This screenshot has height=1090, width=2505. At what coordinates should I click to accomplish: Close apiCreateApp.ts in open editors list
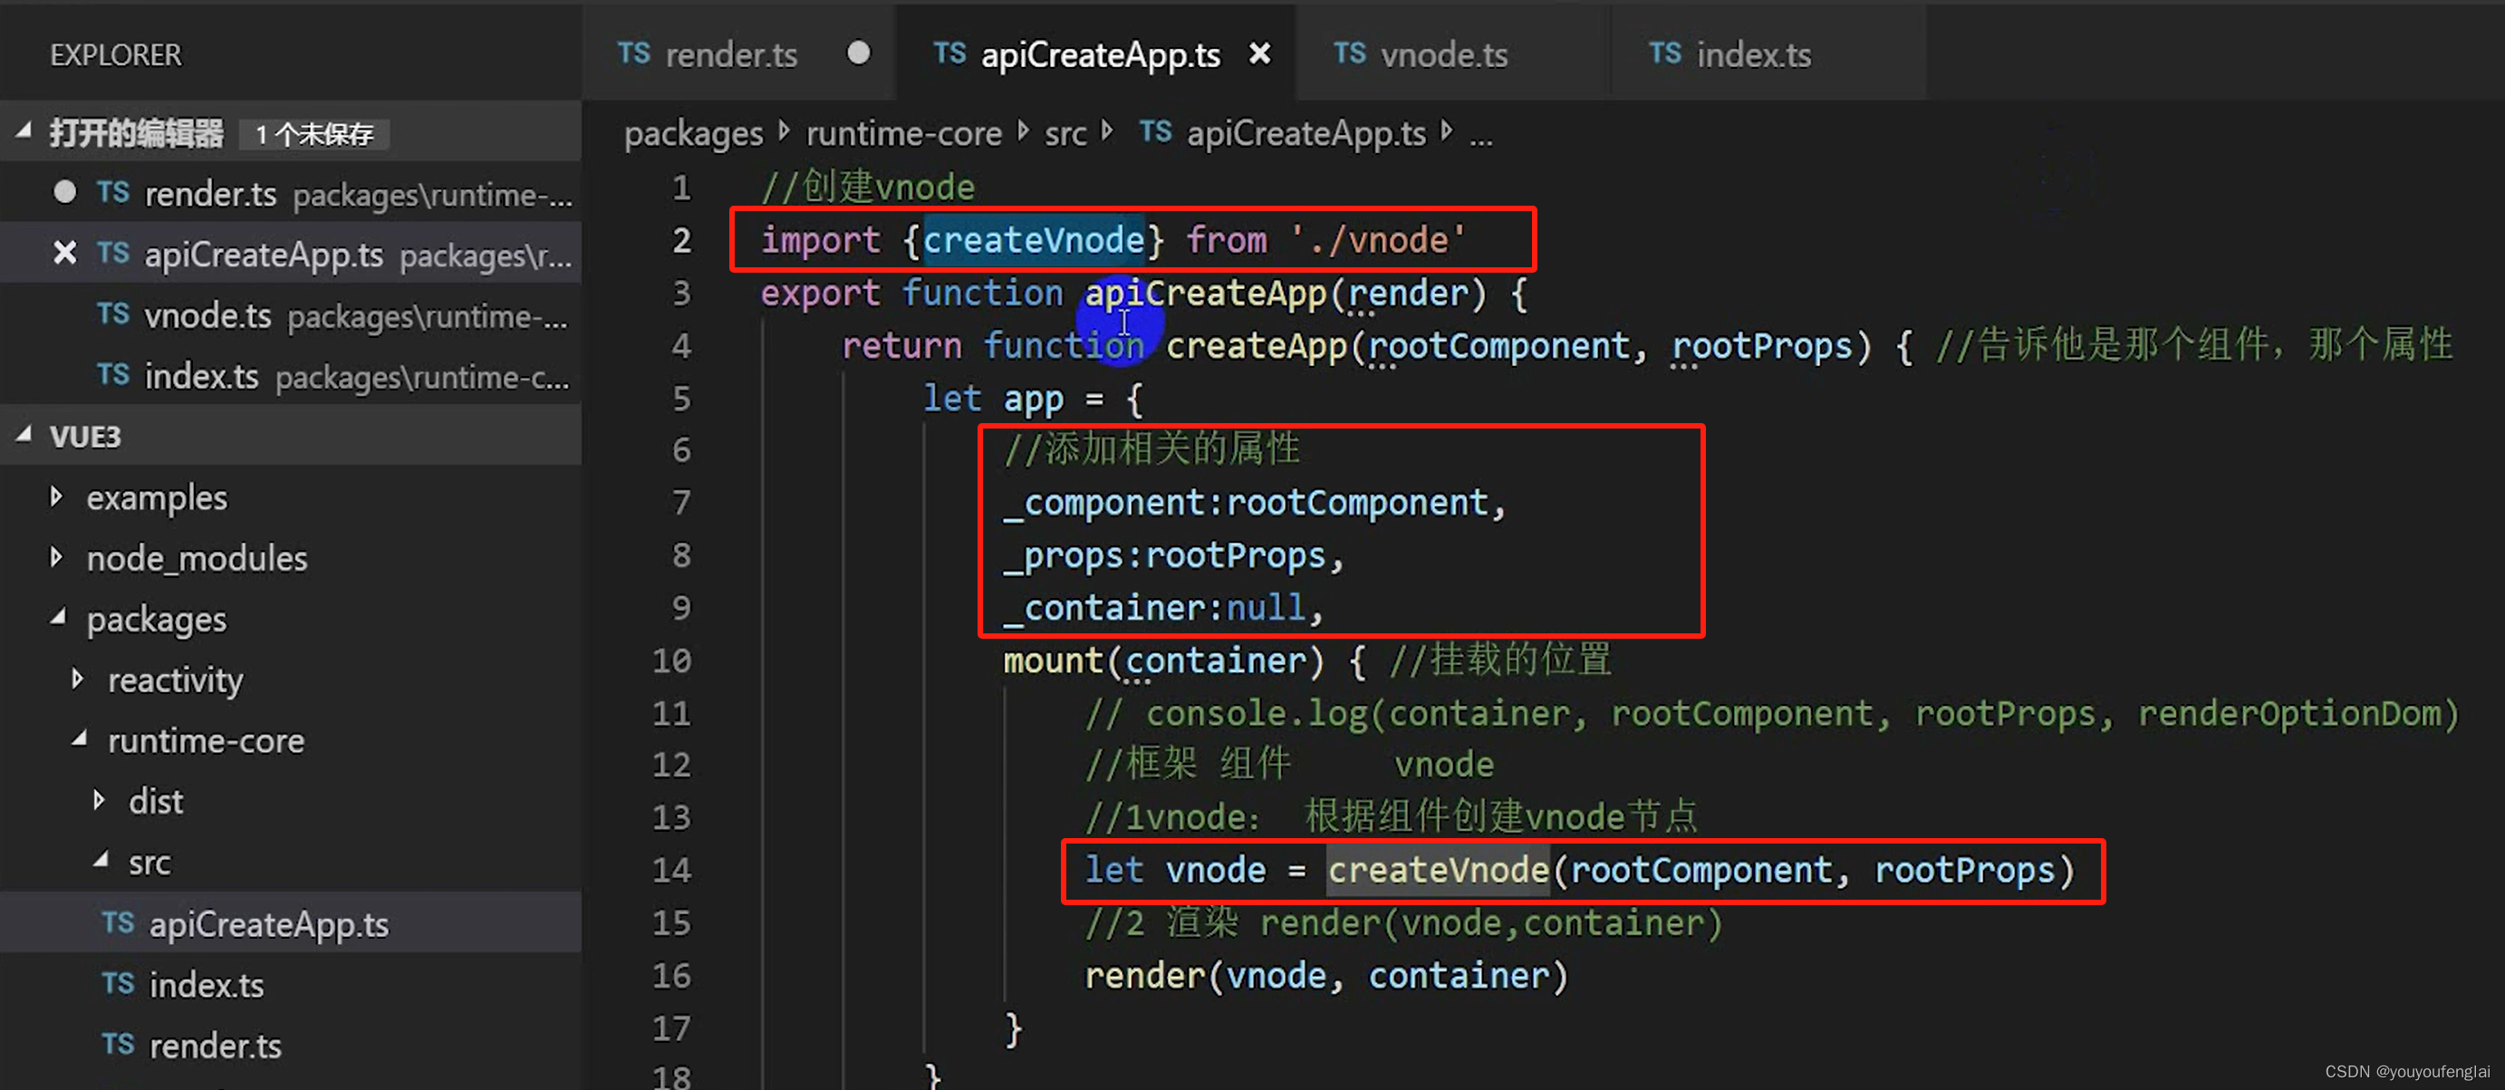point(64,253)
